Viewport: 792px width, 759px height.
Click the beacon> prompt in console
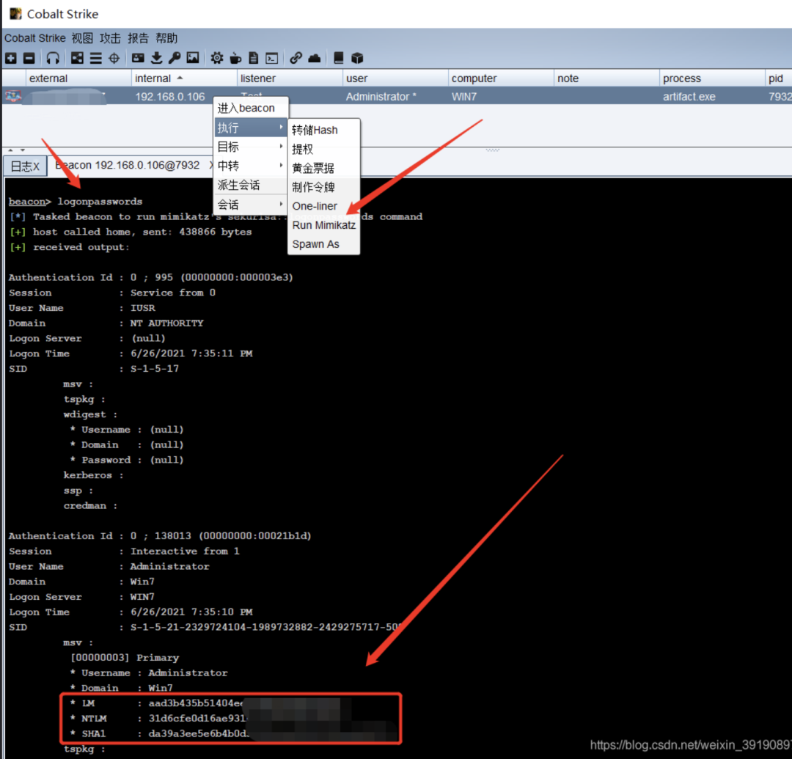(30, 202)
